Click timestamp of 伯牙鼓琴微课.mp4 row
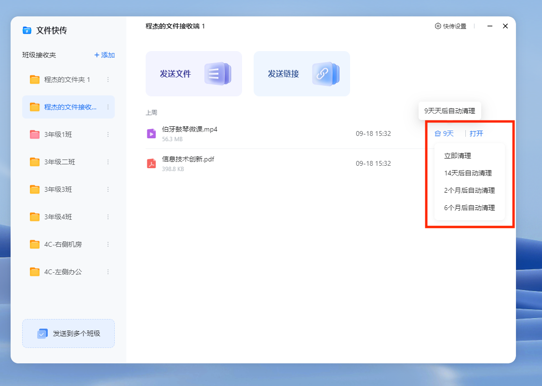The image size is (542, 386). 373,134
